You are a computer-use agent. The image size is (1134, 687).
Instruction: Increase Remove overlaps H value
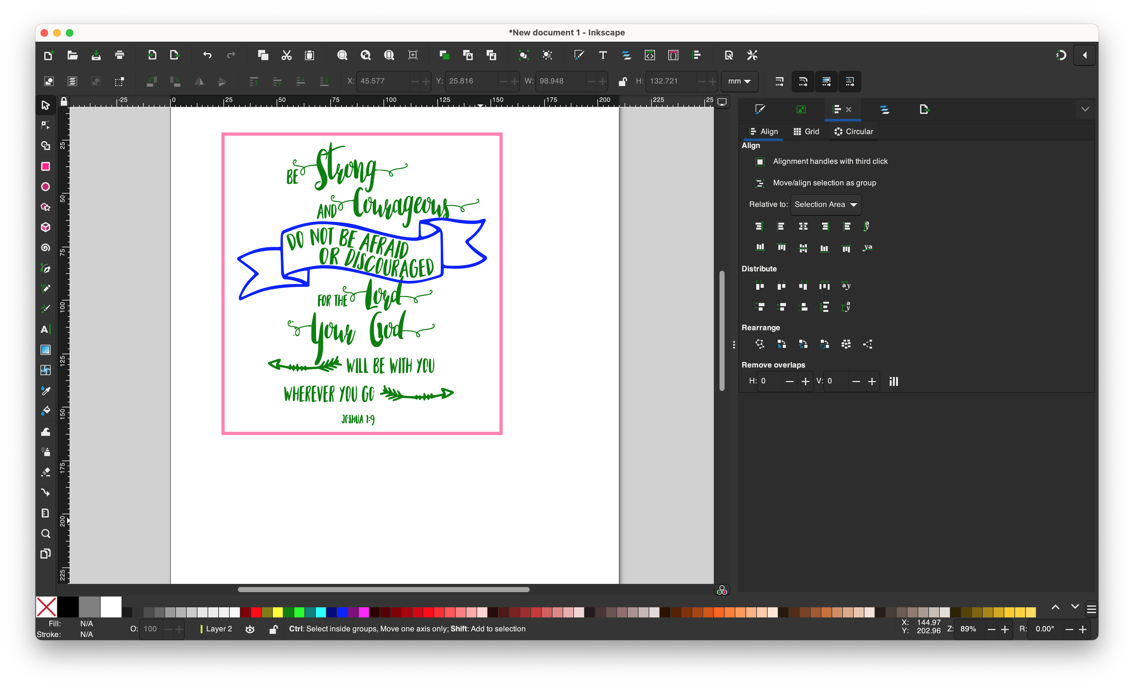tap(805, 381)
